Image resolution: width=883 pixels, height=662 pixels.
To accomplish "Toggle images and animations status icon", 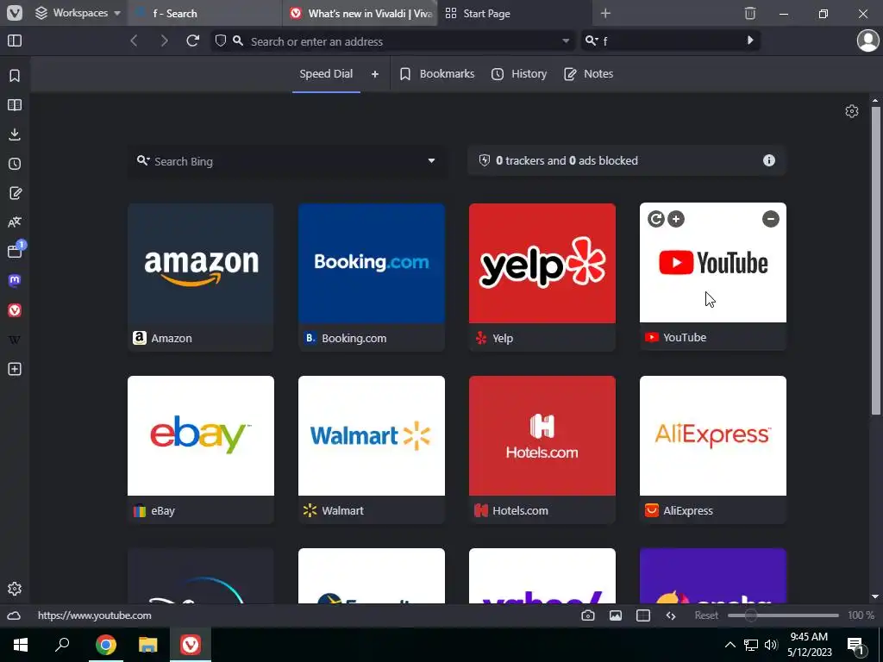I will (616, 615).
